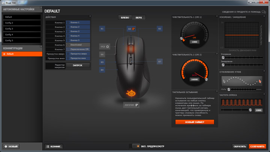Screen dimensions: 270x152
Task: Show help for autonomous settings panel
Action: pos(41,7)
